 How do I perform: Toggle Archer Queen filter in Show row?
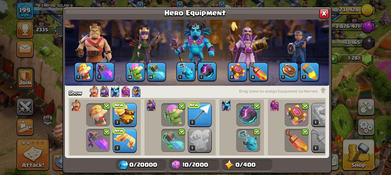pos(105,92)
